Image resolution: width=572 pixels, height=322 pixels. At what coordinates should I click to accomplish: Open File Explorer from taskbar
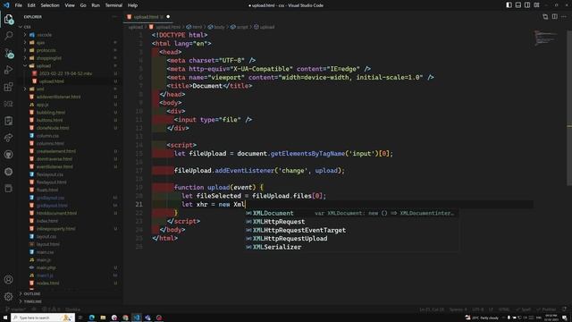103,318
